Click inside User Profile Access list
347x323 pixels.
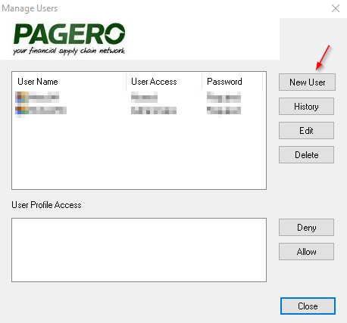(x=139, y=250)
